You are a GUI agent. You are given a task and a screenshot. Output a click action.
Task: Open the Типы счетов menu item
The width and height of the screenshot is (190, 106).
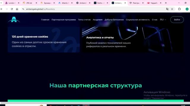coord(84,20)
